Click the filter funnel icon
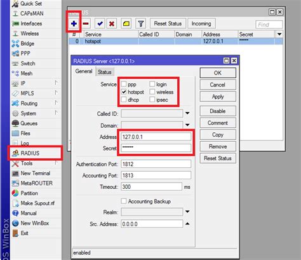Viewport: 301px width, 260px height. [141, 24]
